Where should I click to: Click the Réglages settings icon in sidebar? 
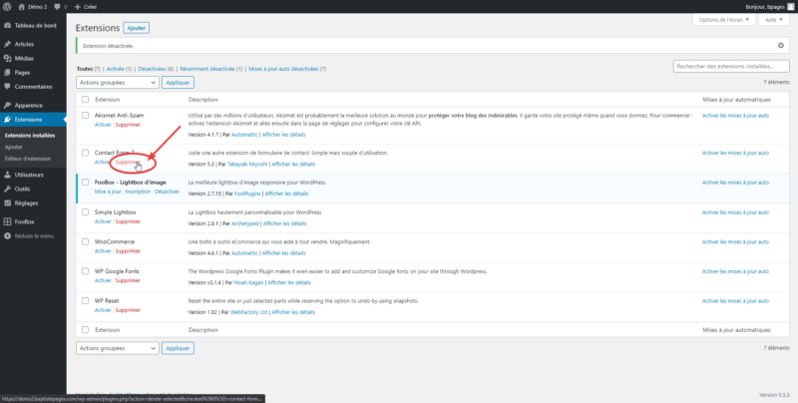(8, 202)
